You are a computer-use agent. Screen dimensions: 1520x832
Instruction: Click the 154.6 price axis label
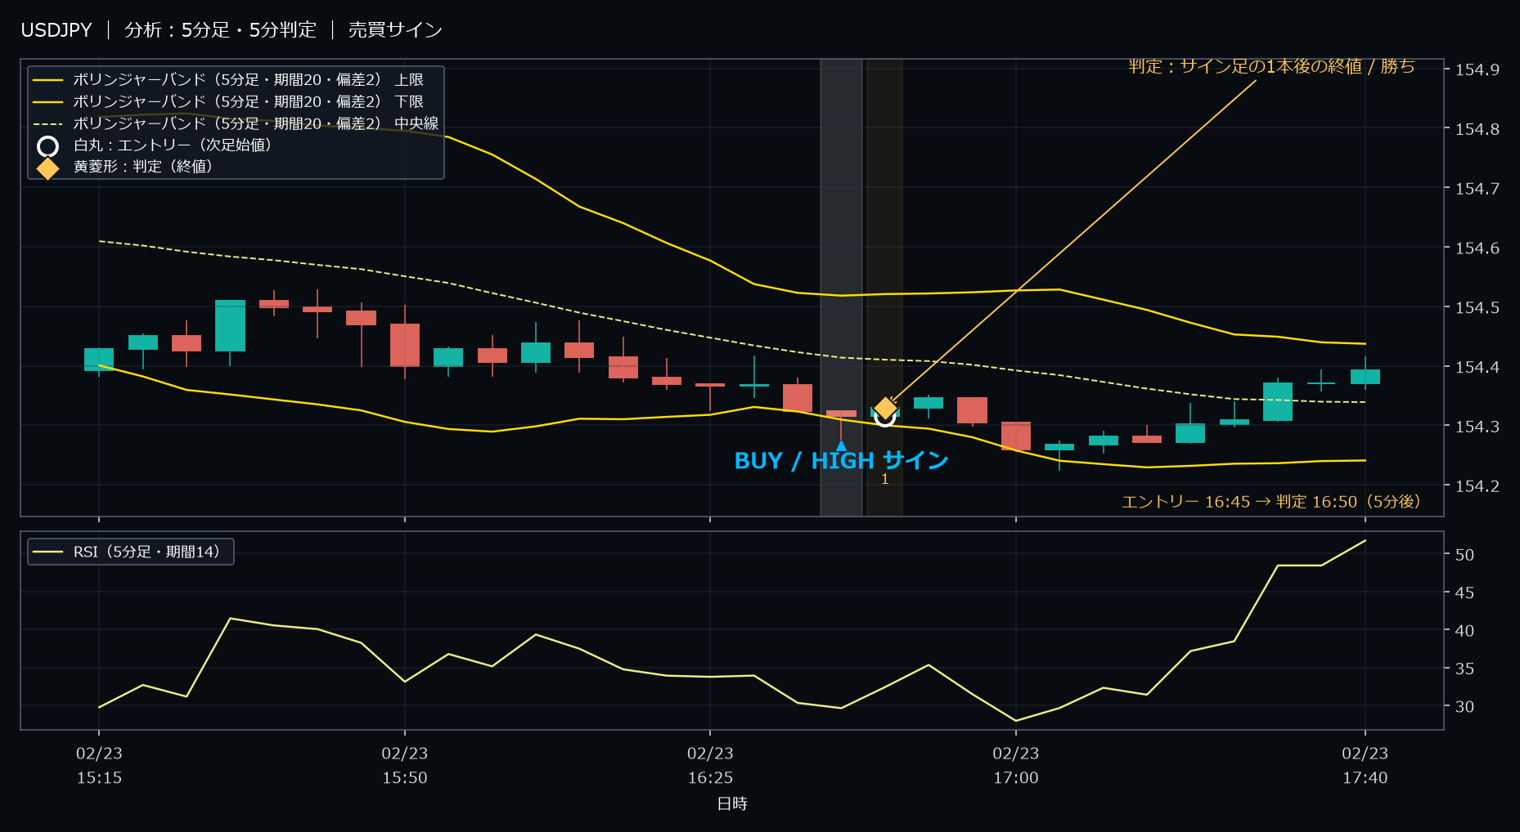pos(1477,248)
